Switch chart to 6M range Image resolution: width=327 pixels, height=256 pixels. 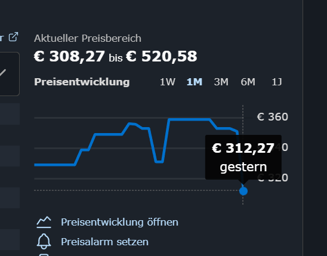pyautogui.click(x=248, y=82)
